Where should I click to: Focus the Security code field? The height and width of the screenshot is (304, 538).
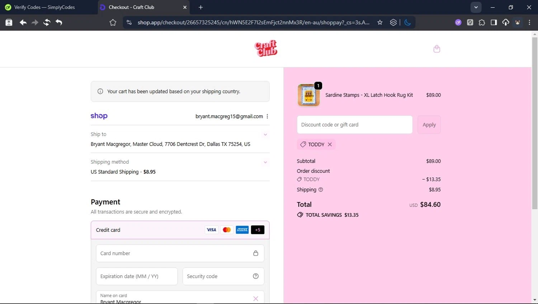[223, 276]
